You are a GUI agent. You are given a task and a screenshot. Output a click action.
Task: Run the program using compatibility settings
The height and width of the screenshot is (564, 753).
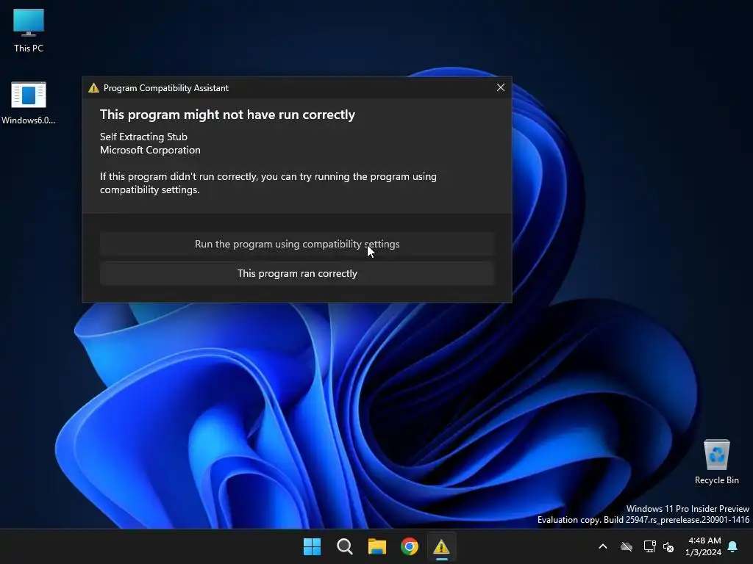(x=297, y=244)
